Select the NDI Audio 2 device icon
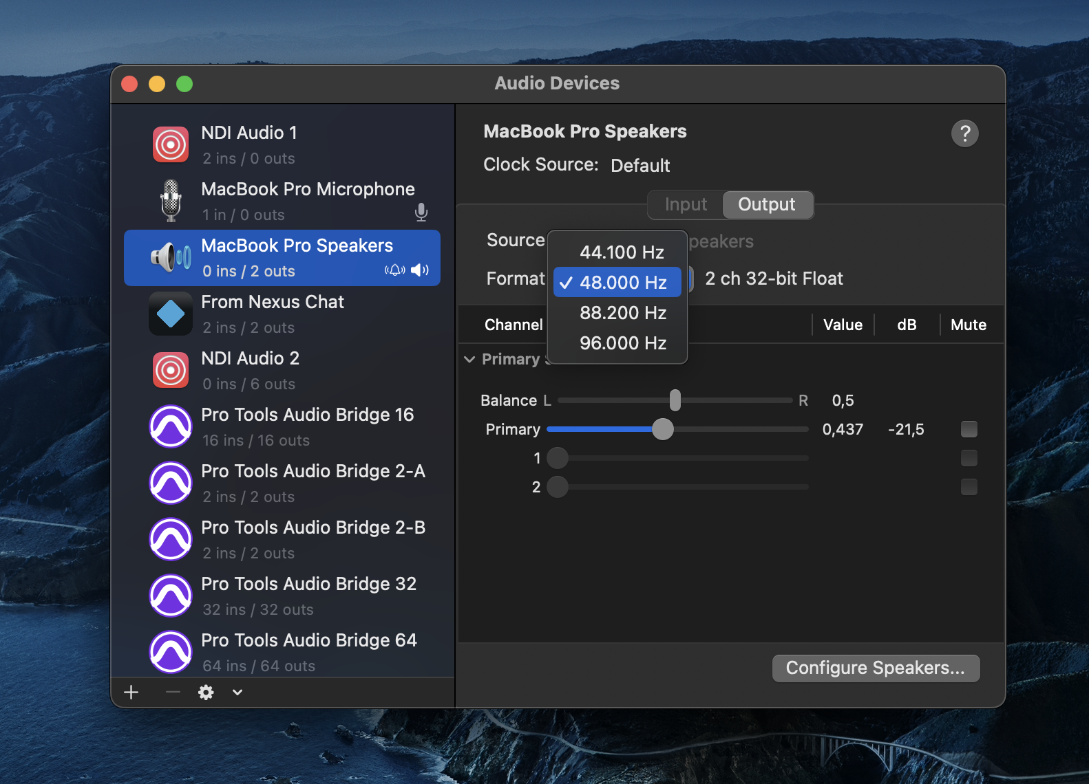 point(171,371)
